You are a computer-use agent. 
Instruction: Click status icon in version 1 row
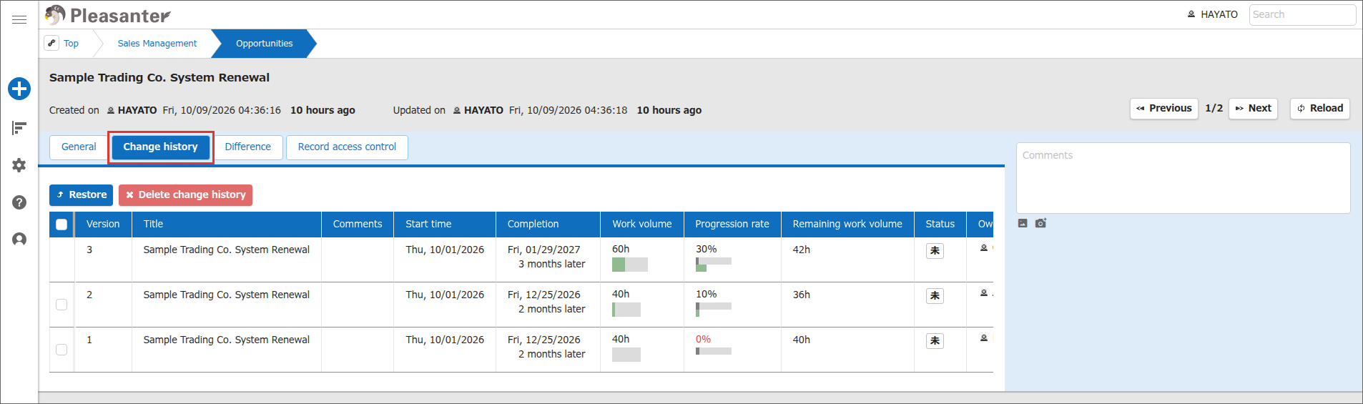935,340
